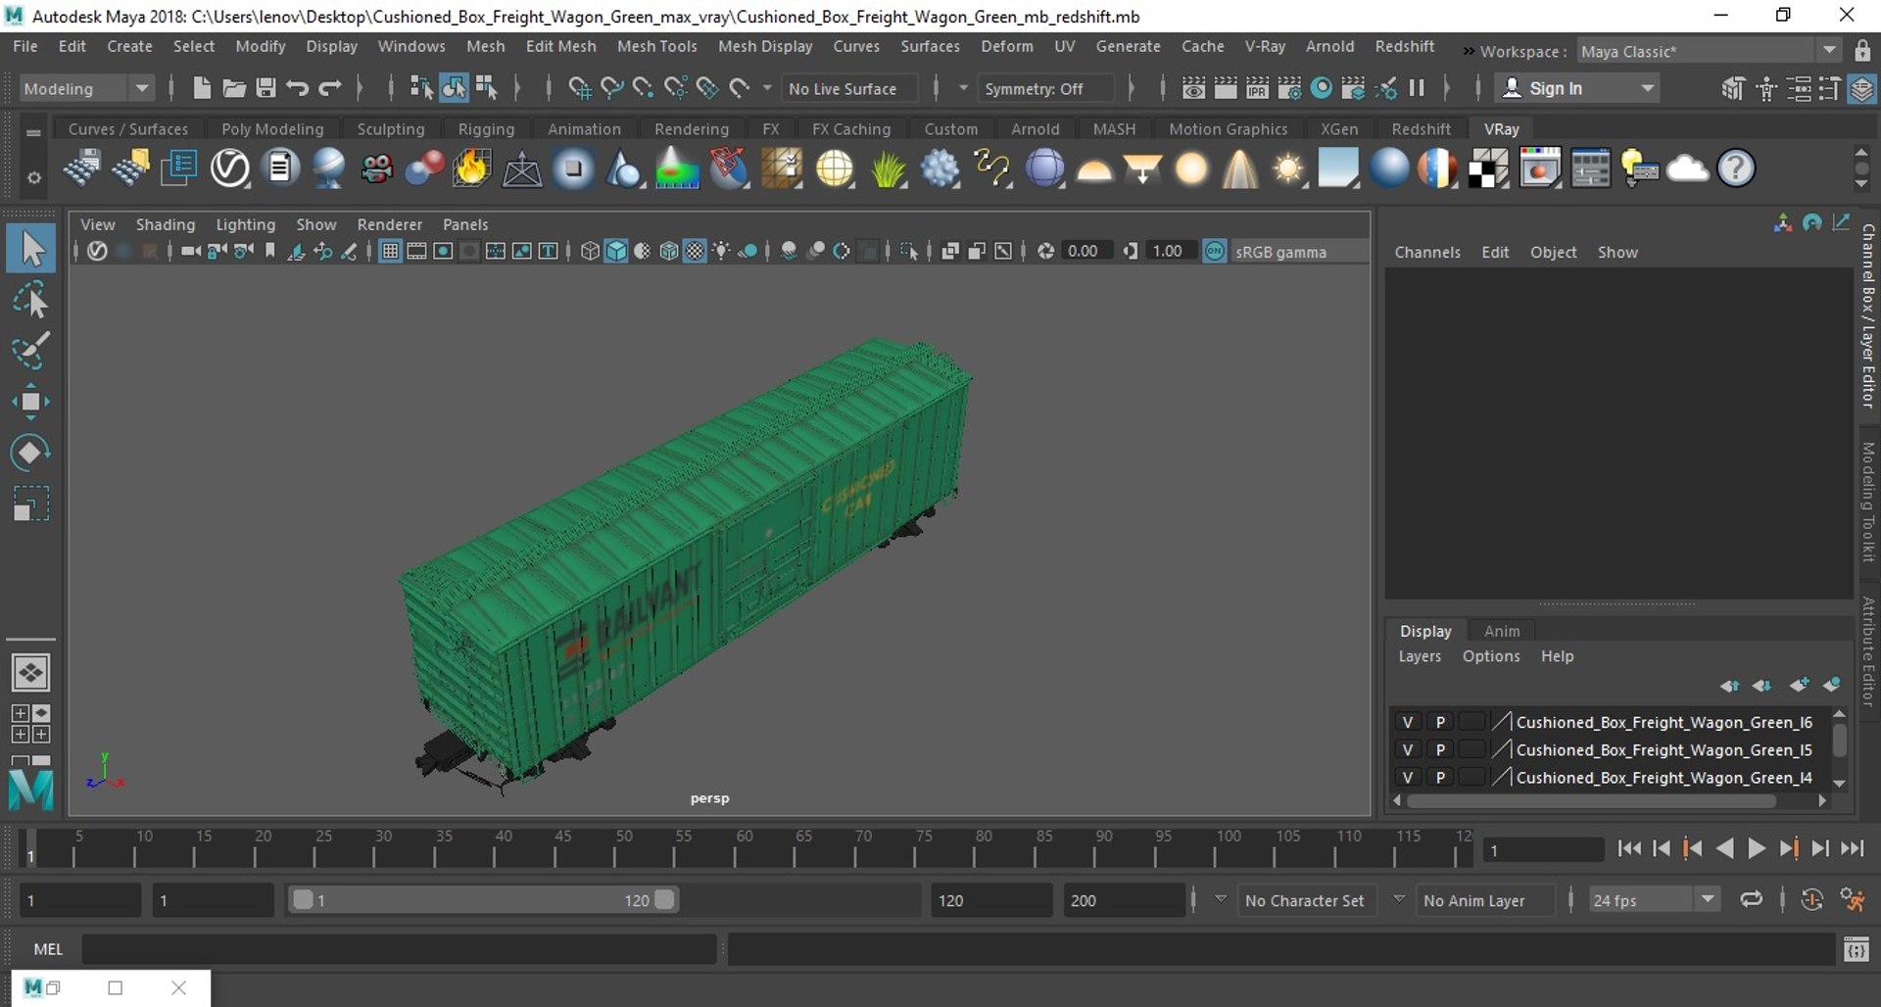Toggle playback P of layer Green_l6
This screenshot has height=1007, width=1881.
point(1440,722)
